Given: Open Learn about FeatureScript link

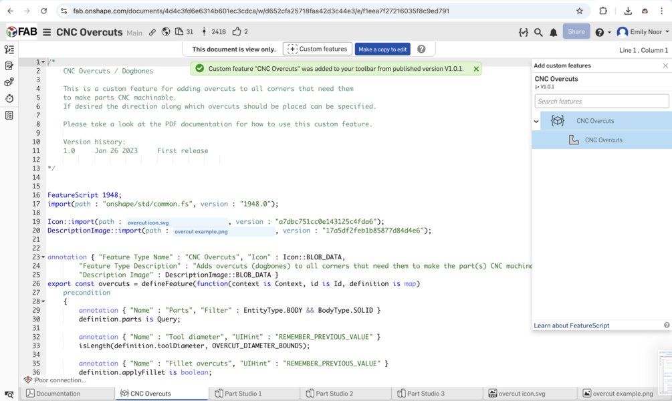Looking at the screenshot, I should click(571, 325).
